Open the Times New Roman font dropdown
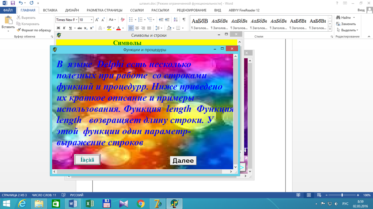Image resolution: width=373 pixels, height=209 pixels. click(x=76, y=20)
